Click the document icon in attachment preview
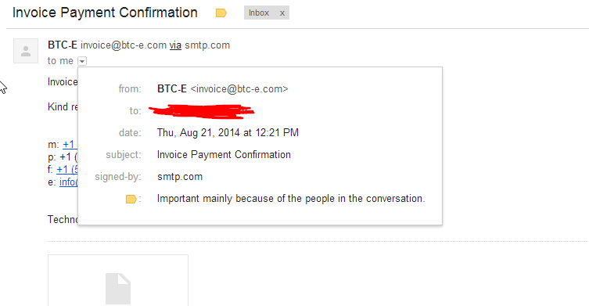Screen dimensions: 589x306 [x=118, y=289]
